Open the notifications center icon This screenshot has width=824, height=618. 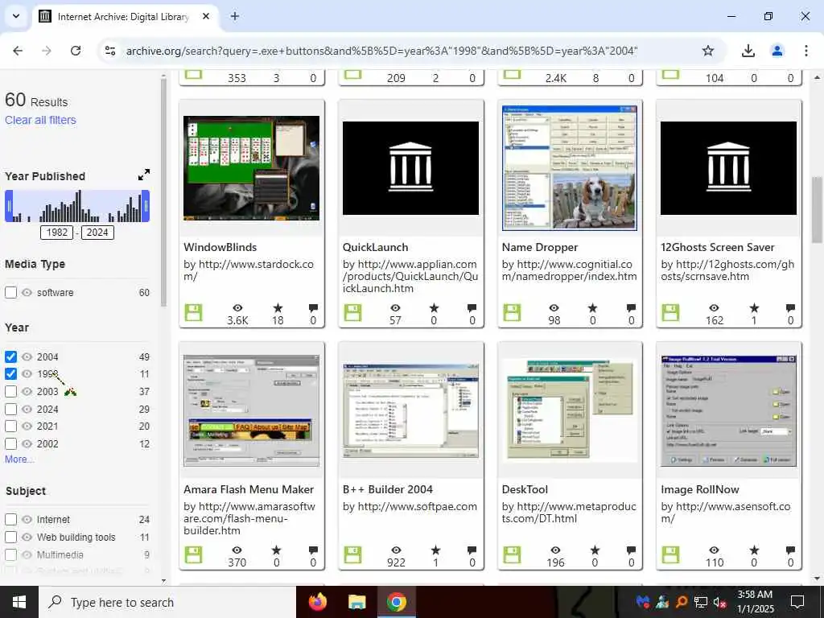(797, 602)
